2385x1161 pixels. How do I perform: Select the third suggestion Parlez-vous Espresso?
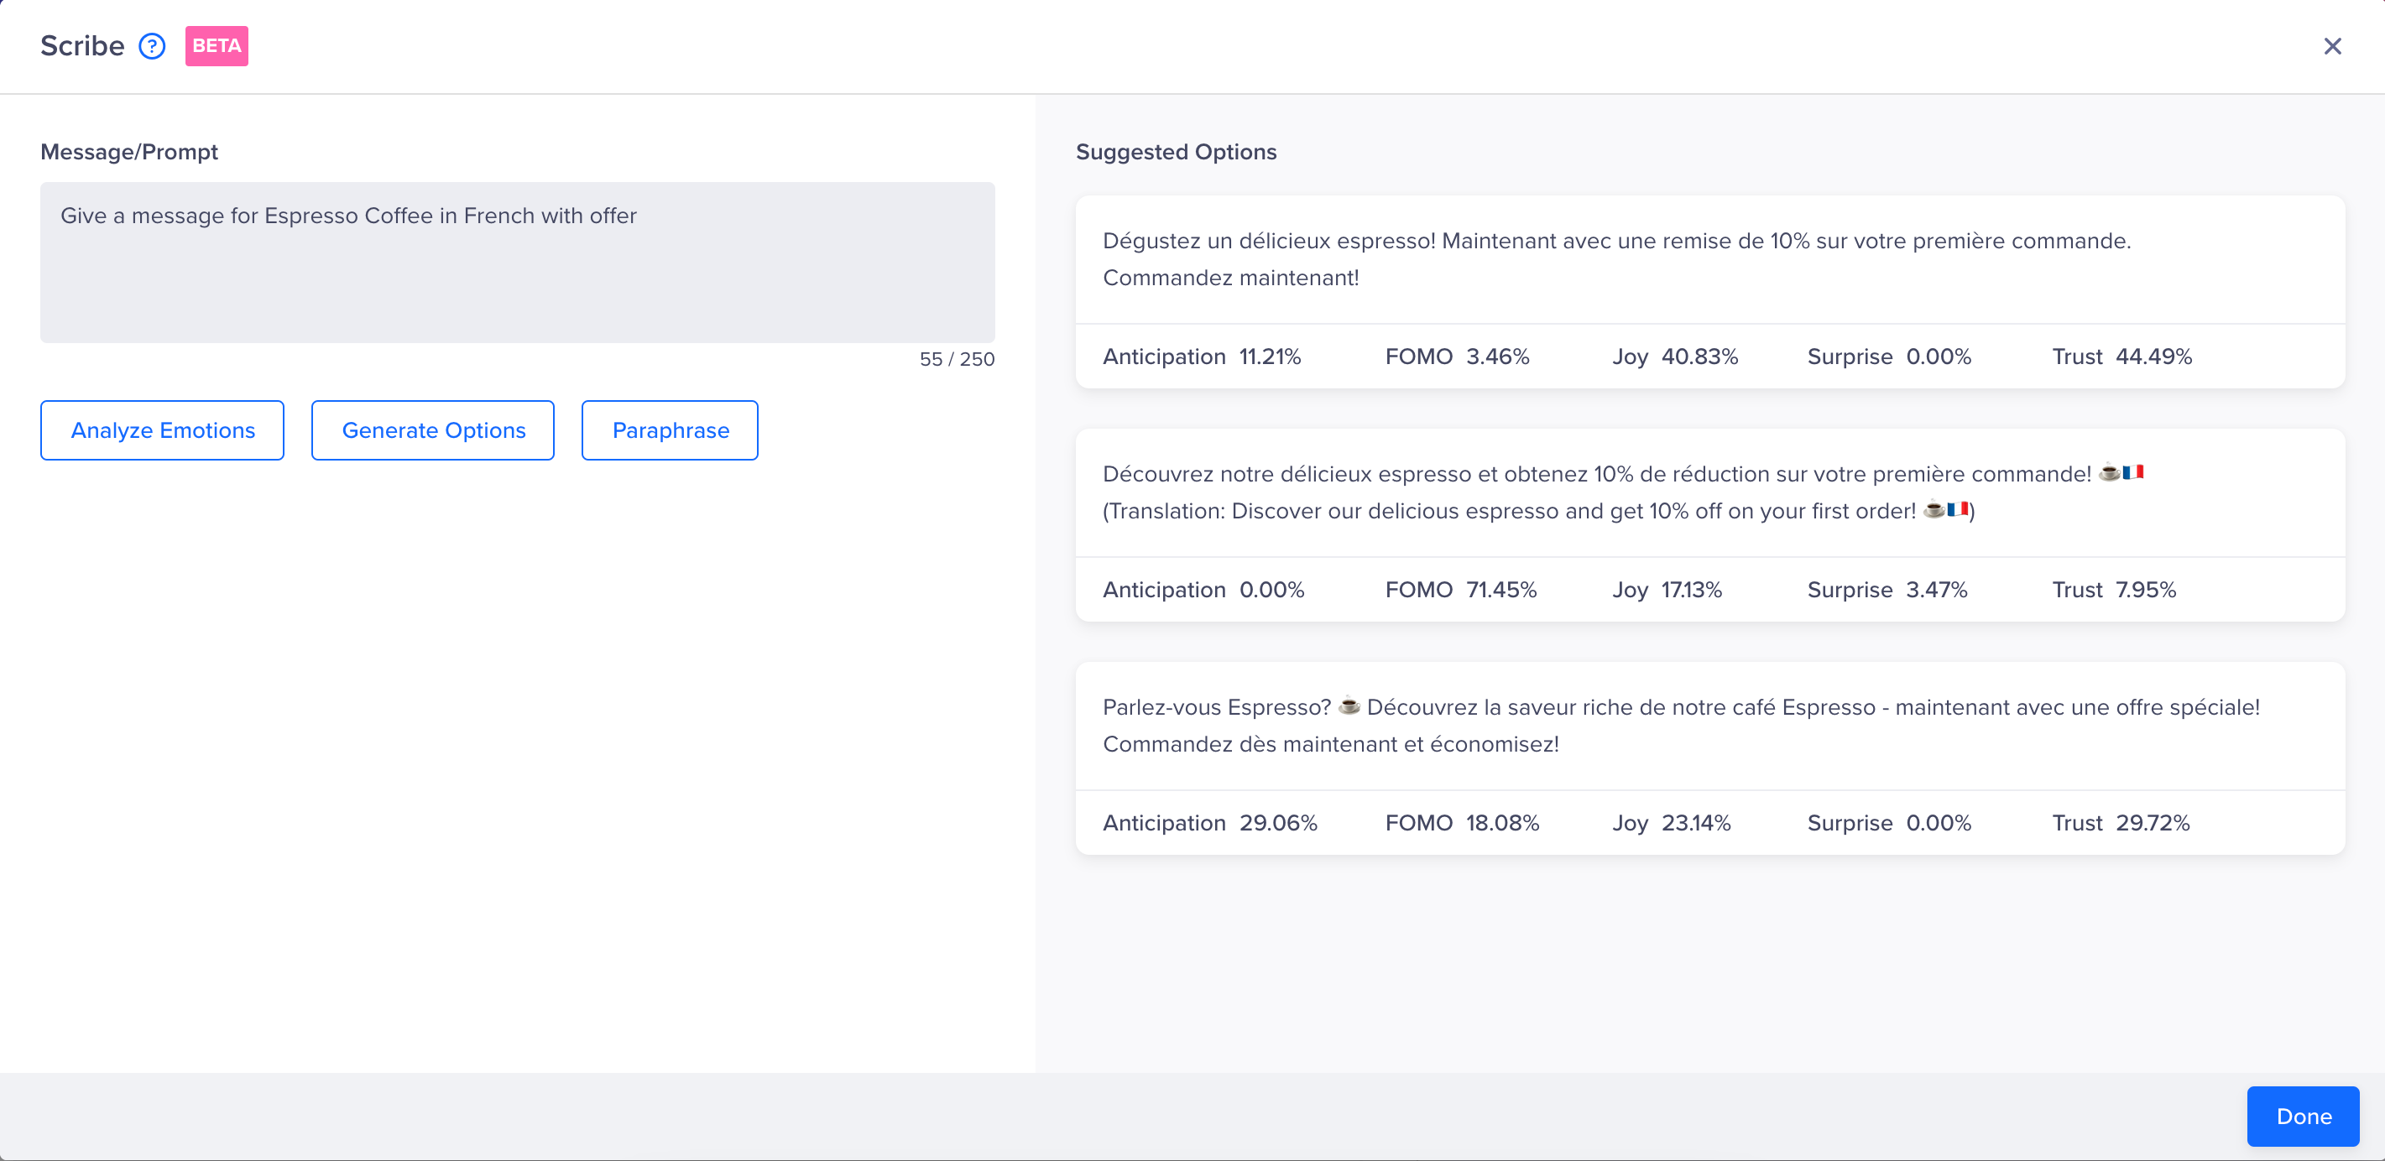[x=1680, y=725]
